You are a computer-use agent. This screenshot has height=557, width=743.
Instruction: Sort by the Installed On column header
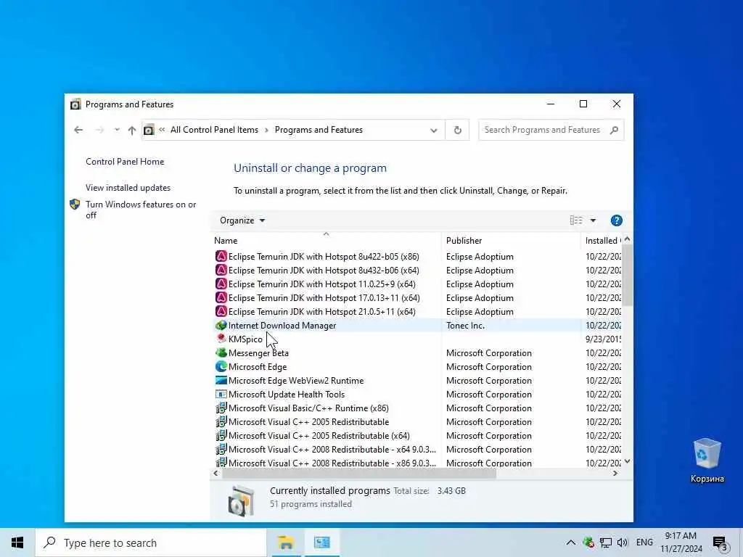click(x=602, y=241)
